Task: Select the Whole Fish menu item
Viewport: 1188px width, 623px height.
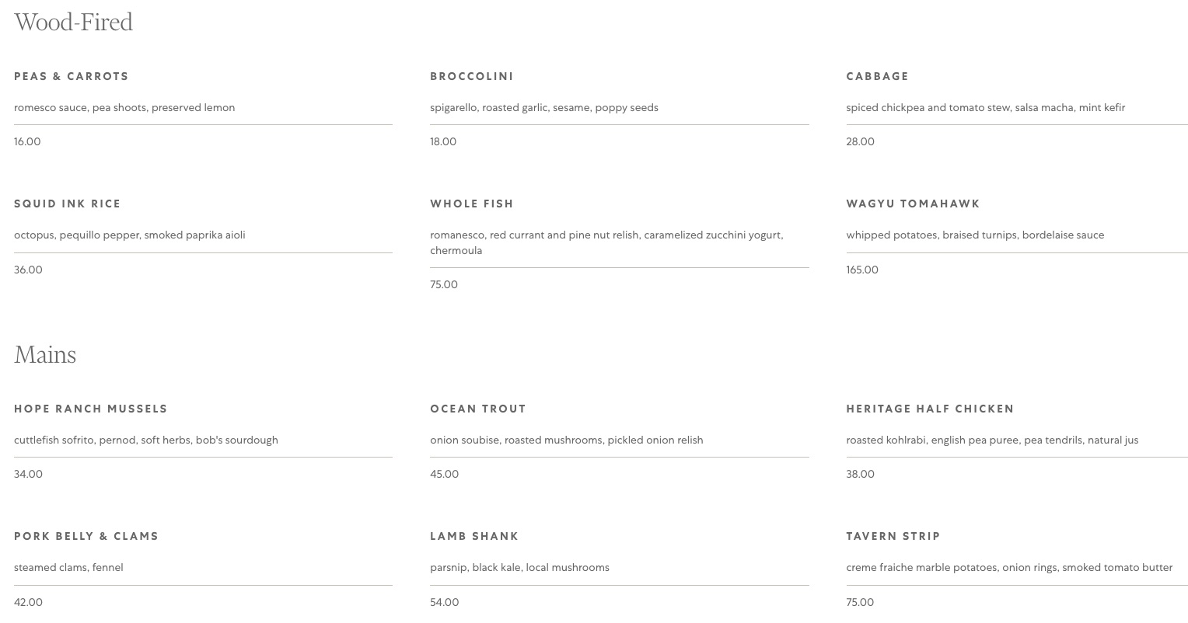Action: pos(472,204)
